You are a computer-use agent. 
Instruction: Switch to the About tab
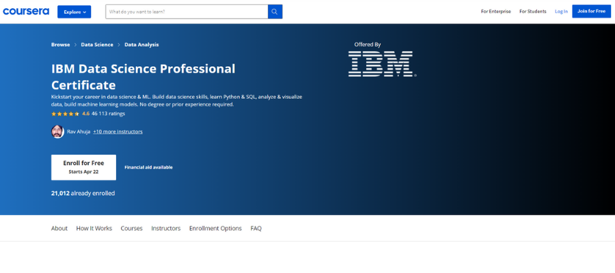(x=59, y=229)
